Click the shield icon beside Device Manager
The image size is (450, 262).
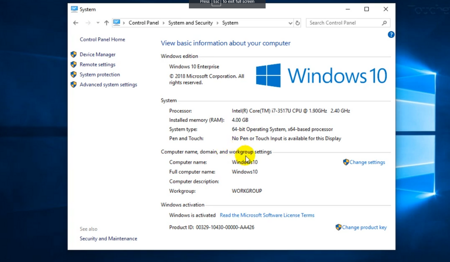[x=73, y=55]
